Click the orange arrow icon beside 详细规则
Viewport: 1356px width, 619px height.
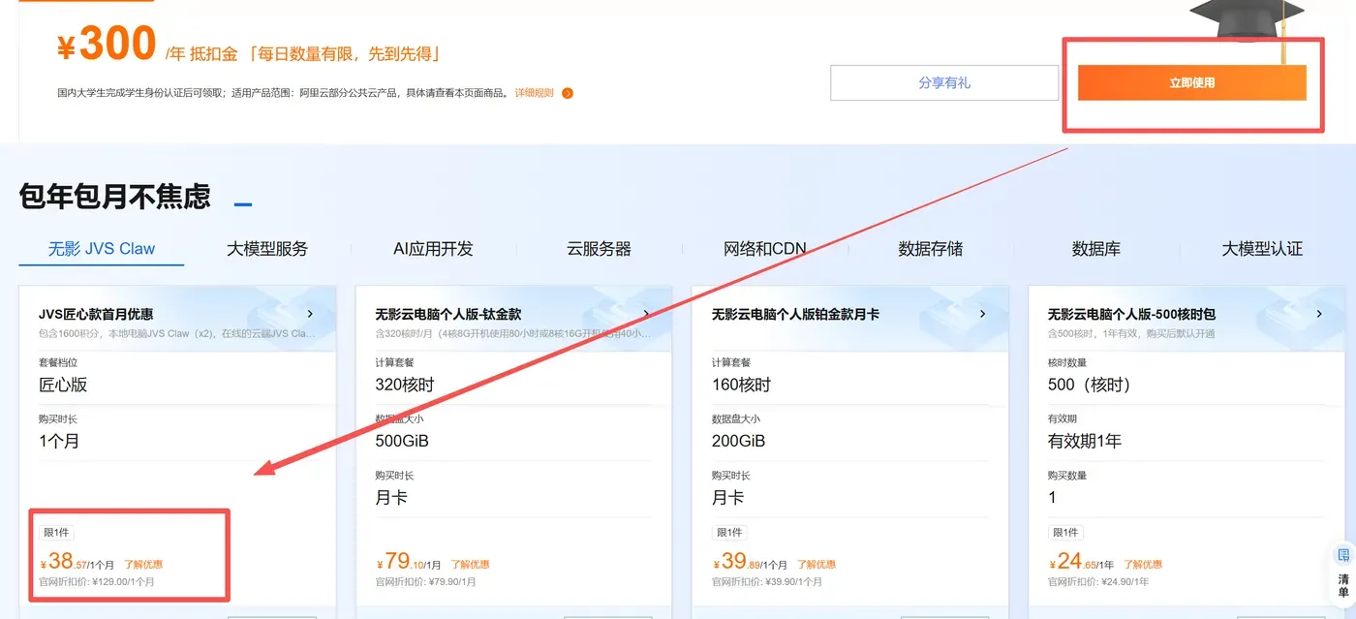[568, 94]
